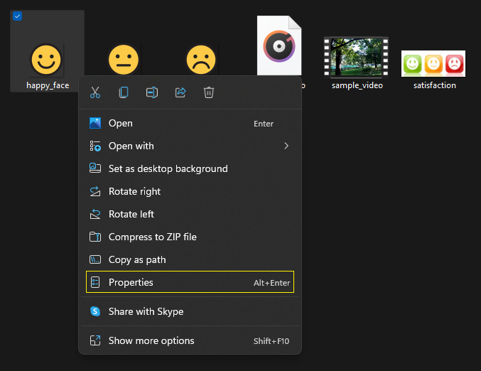Choose Open from the context menu
This screenshot has height=371, width=481.
coord(190,124)
